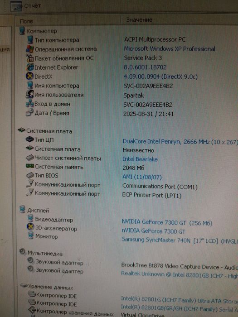Viewport: 238px width, 317px height.
Task: Open the Realtek Unknown audio link
Action: [180, 275]
